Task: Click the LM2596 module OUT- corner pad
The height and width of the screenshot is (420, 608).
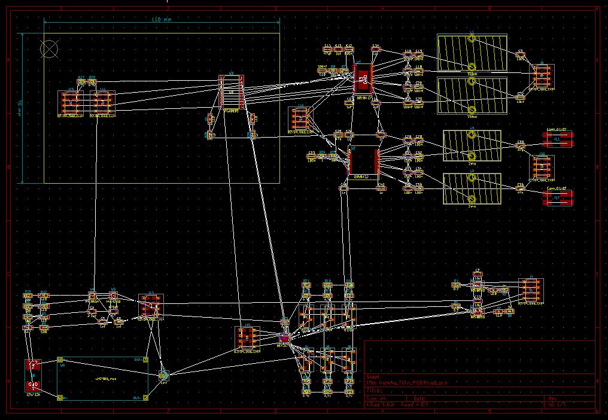Action: 145,397
